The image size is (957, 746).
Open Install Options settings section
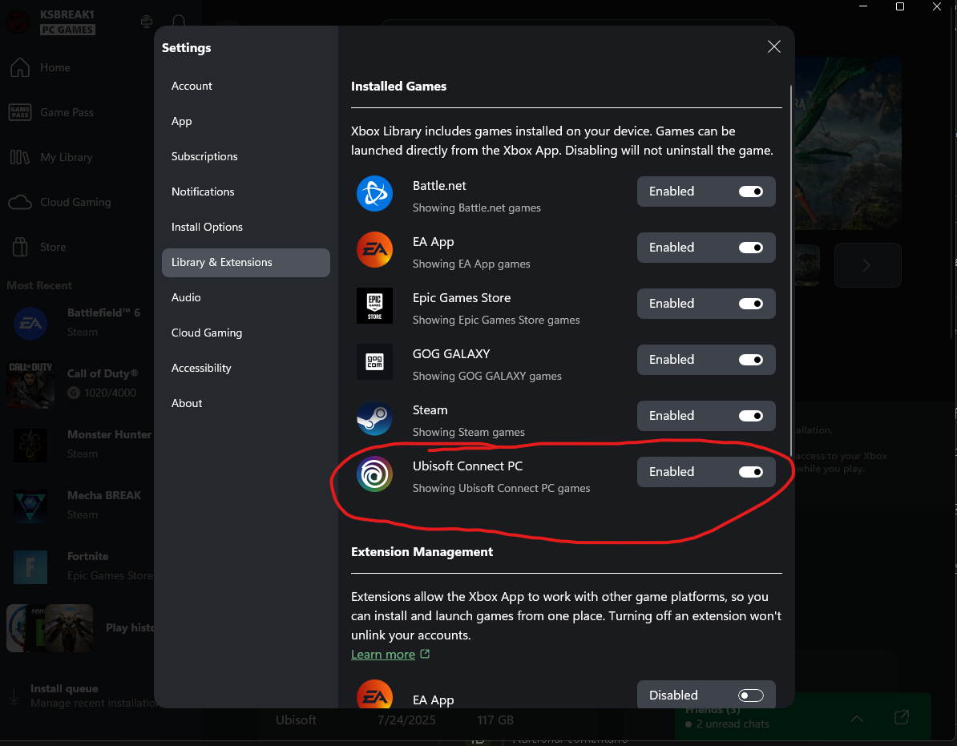point(245,228)
